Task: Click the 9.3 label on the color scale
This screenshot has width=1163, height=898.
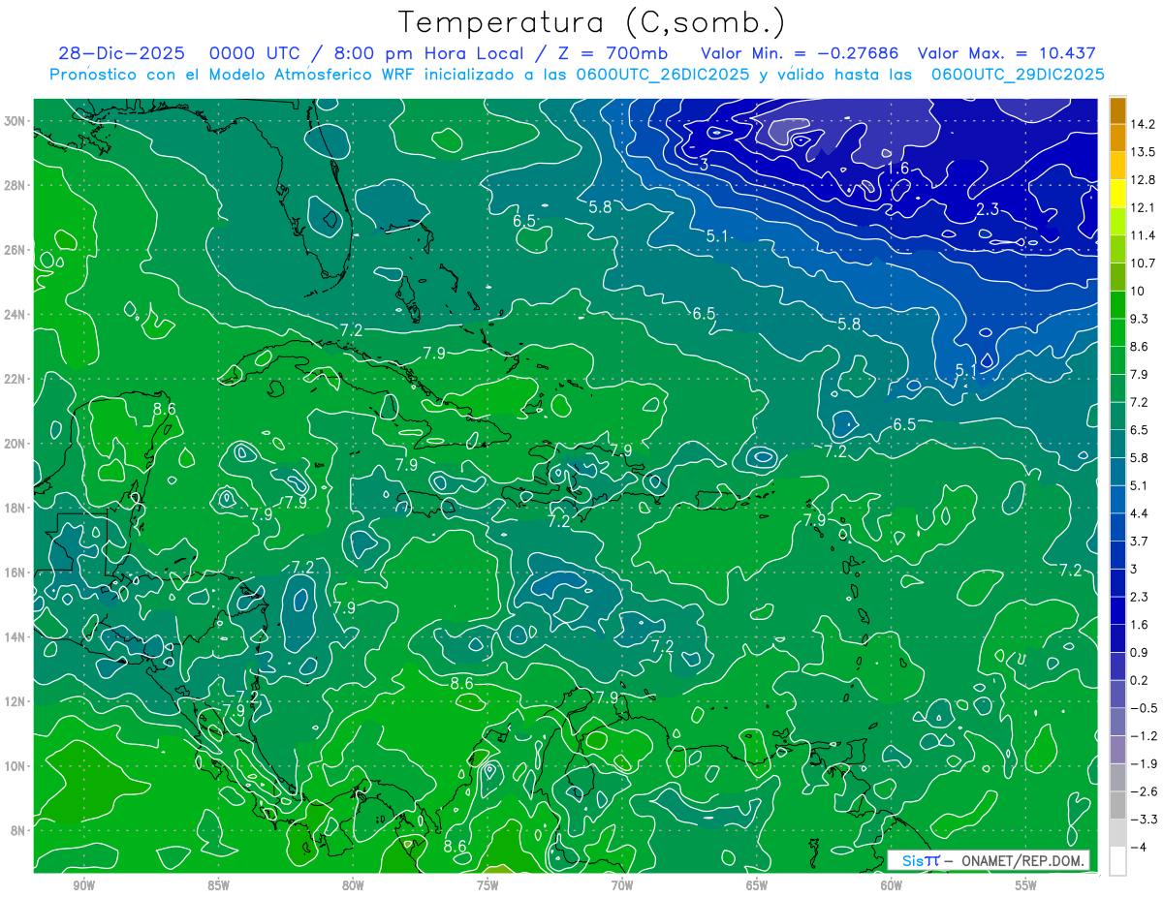Action: (x=1140, y=319)
